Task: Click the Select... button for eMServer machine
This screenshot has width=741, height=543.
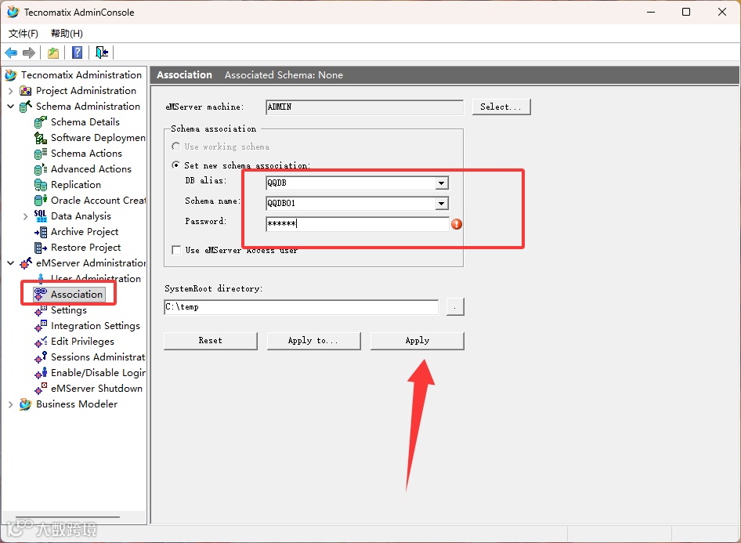Action: (x=501, y=107)
